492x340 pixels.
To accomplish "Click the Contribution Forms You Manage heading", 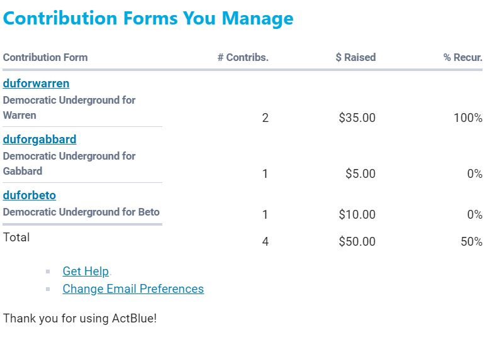I will click(x=148, y=18).
